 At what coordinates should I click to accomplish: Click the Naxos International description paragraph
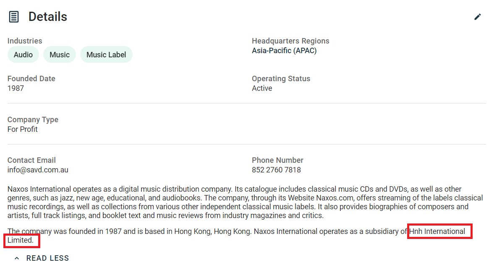pyautogui.click(x=245, y=203)
